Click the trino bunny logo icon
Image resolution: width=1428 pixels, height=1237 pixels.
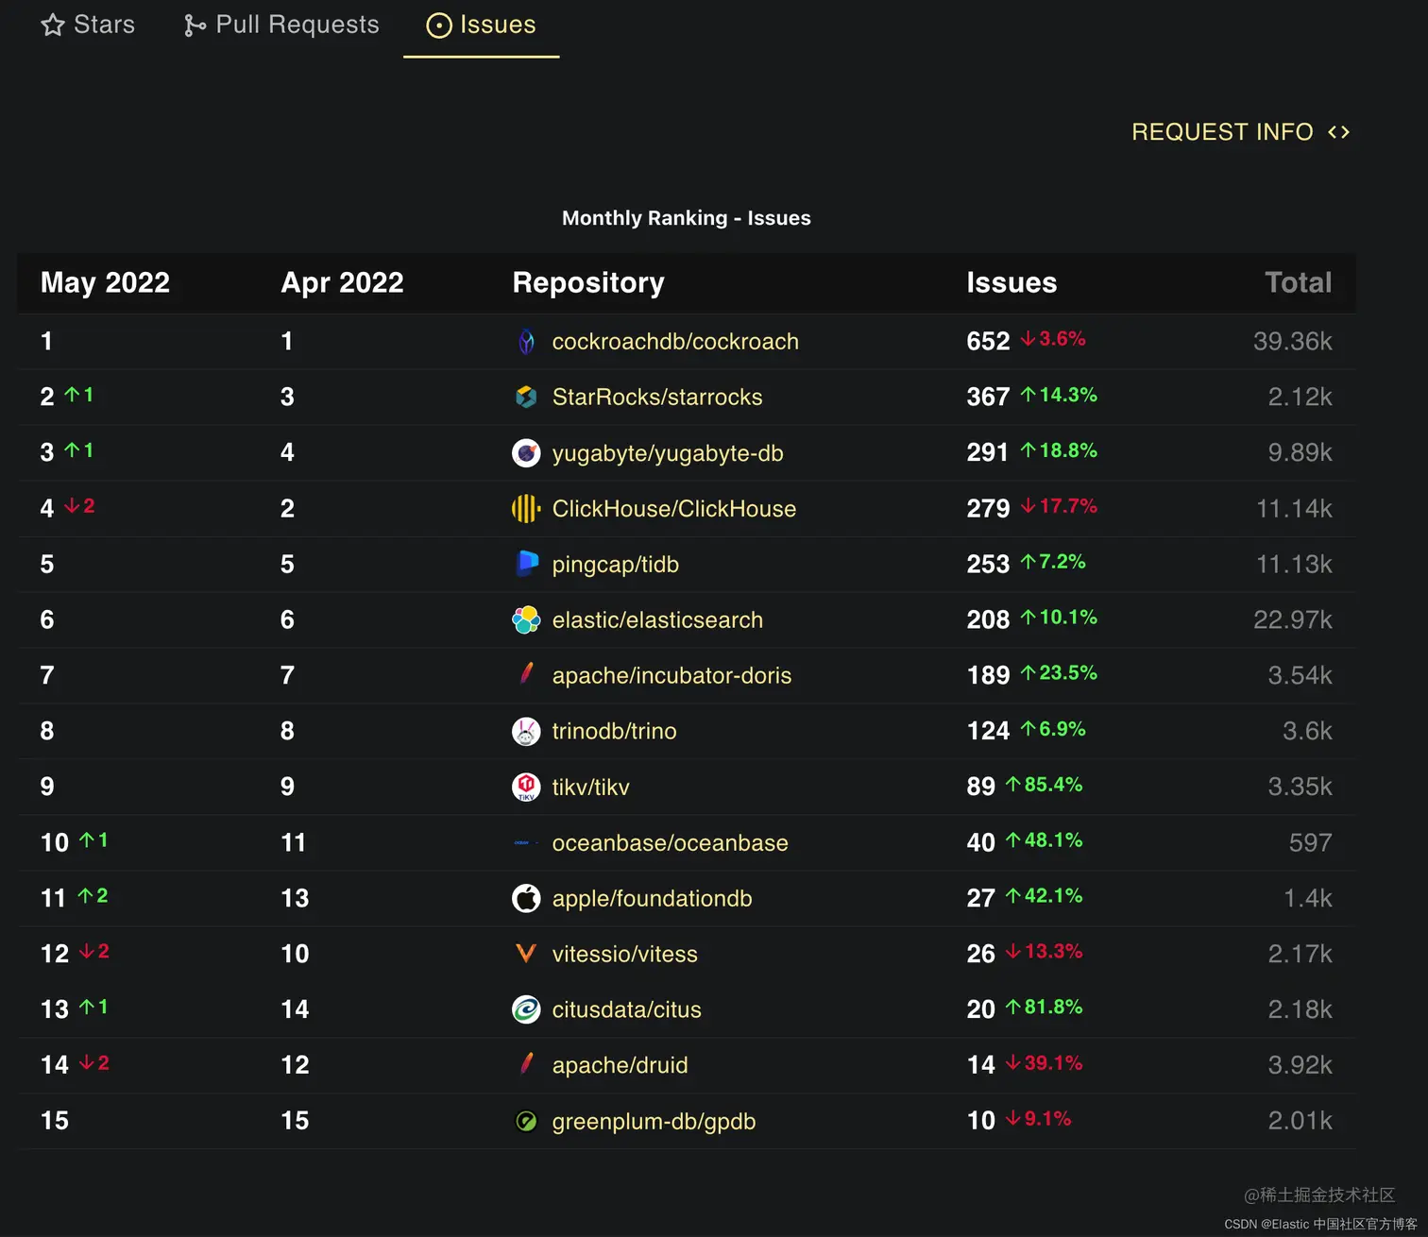click(526, 731)
